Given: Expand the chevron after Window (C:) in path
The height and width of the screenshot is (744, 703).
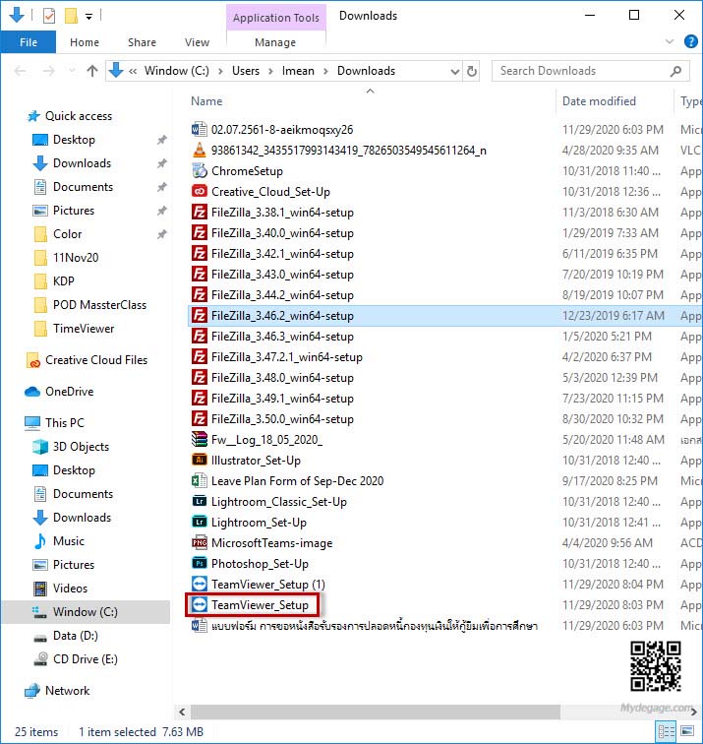Looking at the screenshot, I should pos(220,71).
